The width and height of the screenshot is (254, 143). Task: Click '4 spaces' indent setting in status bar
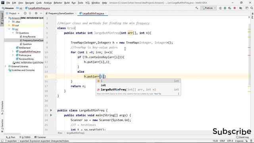coord(239,141)
